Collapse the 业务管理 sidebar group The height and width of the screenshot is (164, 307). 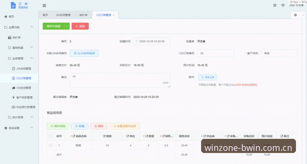coord(32,58)
